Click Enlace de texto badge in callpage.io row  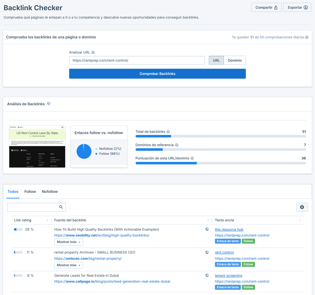point(228,287)
